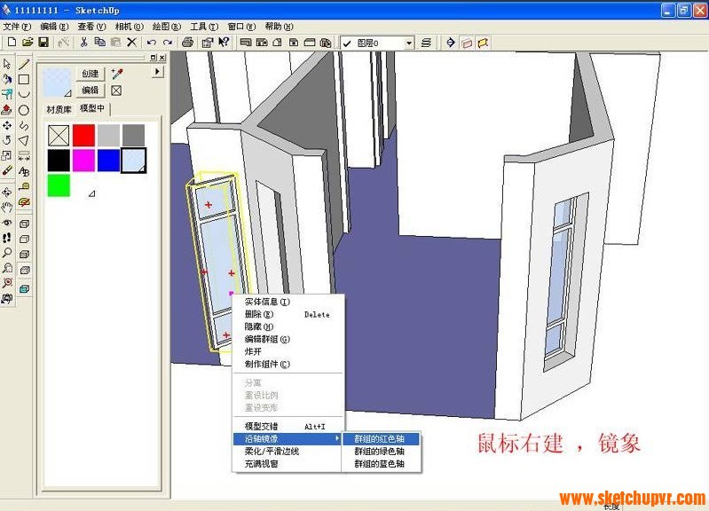This screenshot has width=709, height=511.
Task: Pick the red color swatch
Action: [x=83, y=135]
